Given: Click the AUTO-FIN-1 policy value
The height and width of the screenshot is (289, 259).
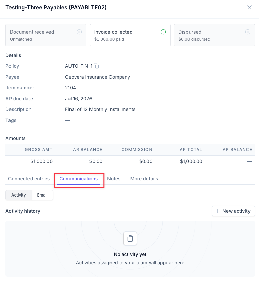Looking at the screenshot, I should (x=79, y=66).
